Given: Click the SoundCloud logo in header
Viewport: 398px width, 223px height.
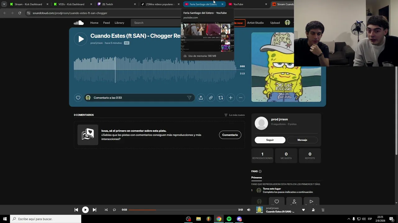Looking at the screenshot, I should [x=79, y=23].
